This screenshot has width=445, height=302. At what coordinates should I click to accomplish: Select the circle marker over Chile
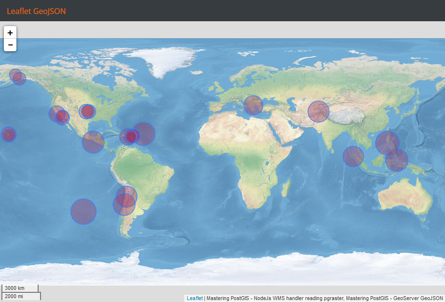click(x=124, y=204)
